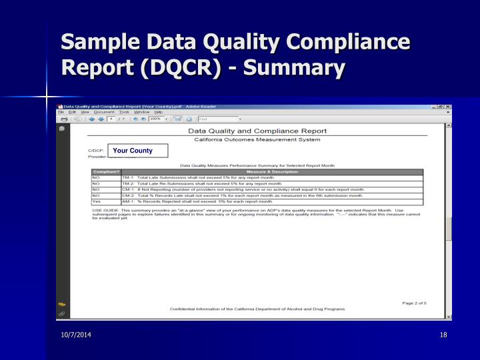Image resolution: width=480 pixels, height=360 pixels.
Task: Click the Measure & Description column header
Action: 272,172
